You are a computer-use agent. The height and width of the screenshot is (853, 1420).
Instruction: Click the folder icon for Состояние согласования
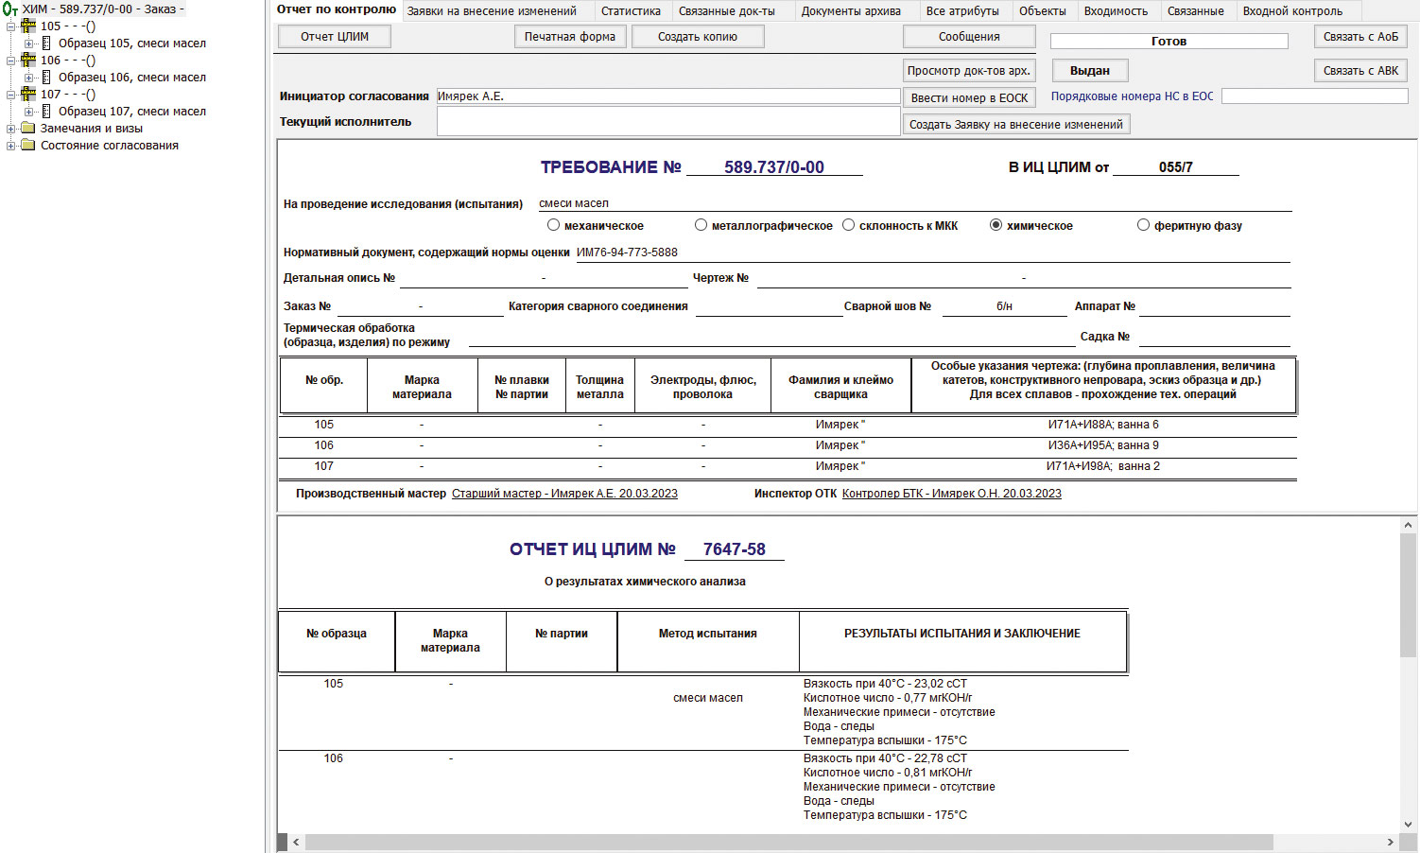(28, 146)
